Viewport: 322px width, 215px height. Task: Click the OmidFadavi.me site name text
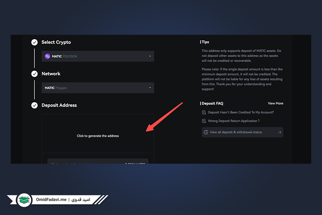[51, 200]
